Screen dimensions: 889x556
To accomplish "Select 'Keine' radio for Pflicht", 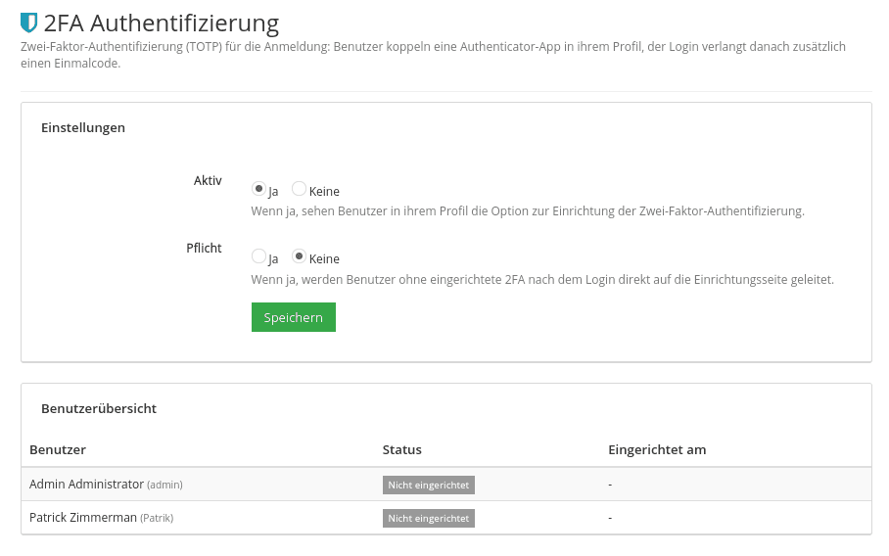I will [x=299, y=256].
